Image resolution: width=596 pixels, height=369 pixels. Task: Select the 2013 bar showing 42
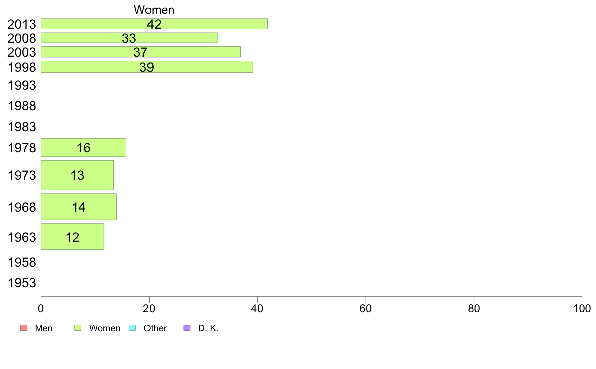coord(154,24)
